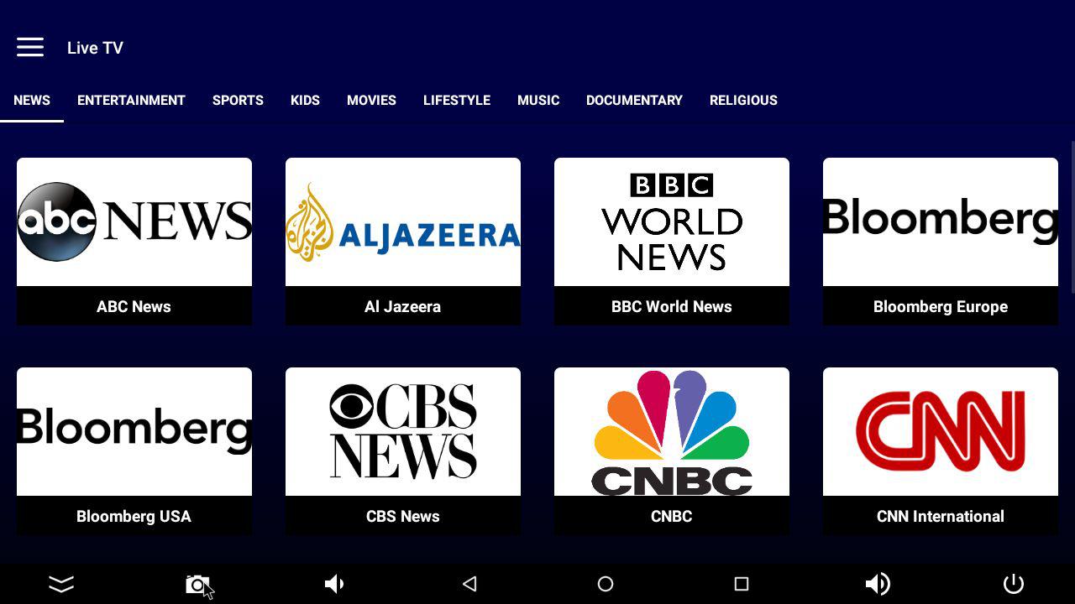This screenshot has height=604, width=1075.
Task: Select the DOCUMENTARY tab
Action: (634, 101)
